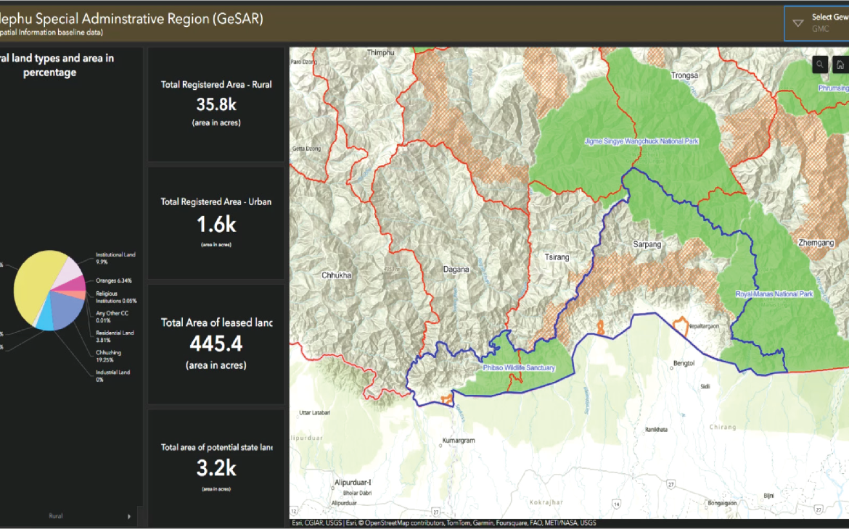Click the Select Gewog triangle icon

(797, 22)
